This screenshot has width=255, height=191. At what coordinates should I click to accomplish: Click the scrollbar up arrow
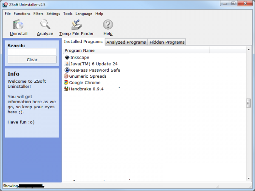(x=249, y=49)
